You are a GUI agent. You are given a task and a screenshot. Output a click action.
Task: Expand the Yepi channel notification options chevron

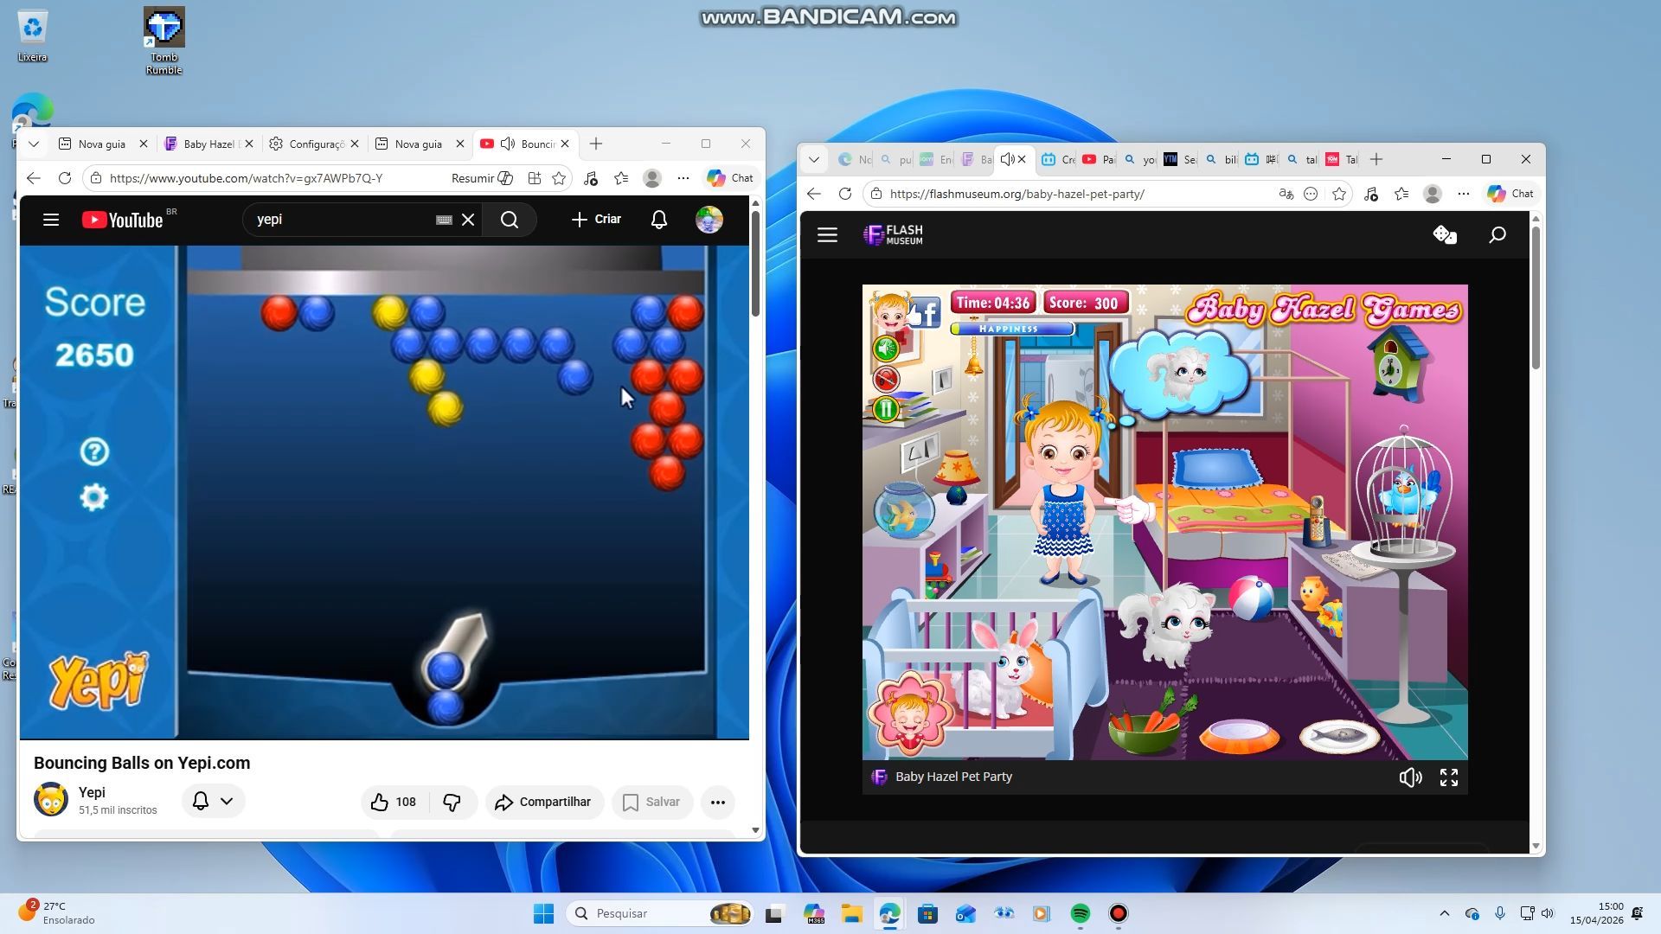tap(227, 802)
